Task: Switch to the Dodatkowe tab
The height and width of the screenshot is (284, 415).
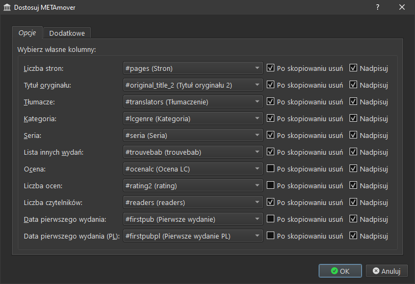Action: click(x=67, y=33)
